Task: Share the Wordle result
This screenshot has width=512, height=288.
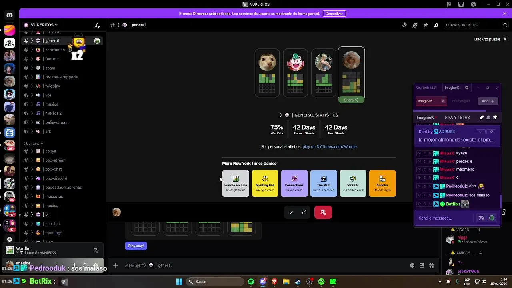Action: click(351, 100)
